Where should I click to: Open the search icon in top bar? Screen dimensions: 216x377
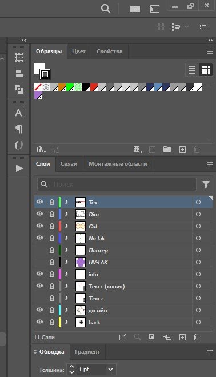[105, 9]
